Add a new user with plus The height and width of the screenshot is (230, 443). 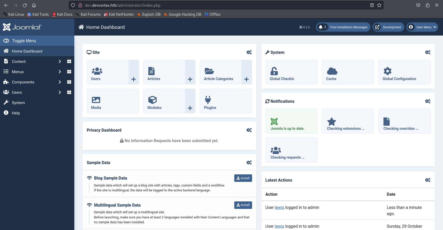click(134, 72)
